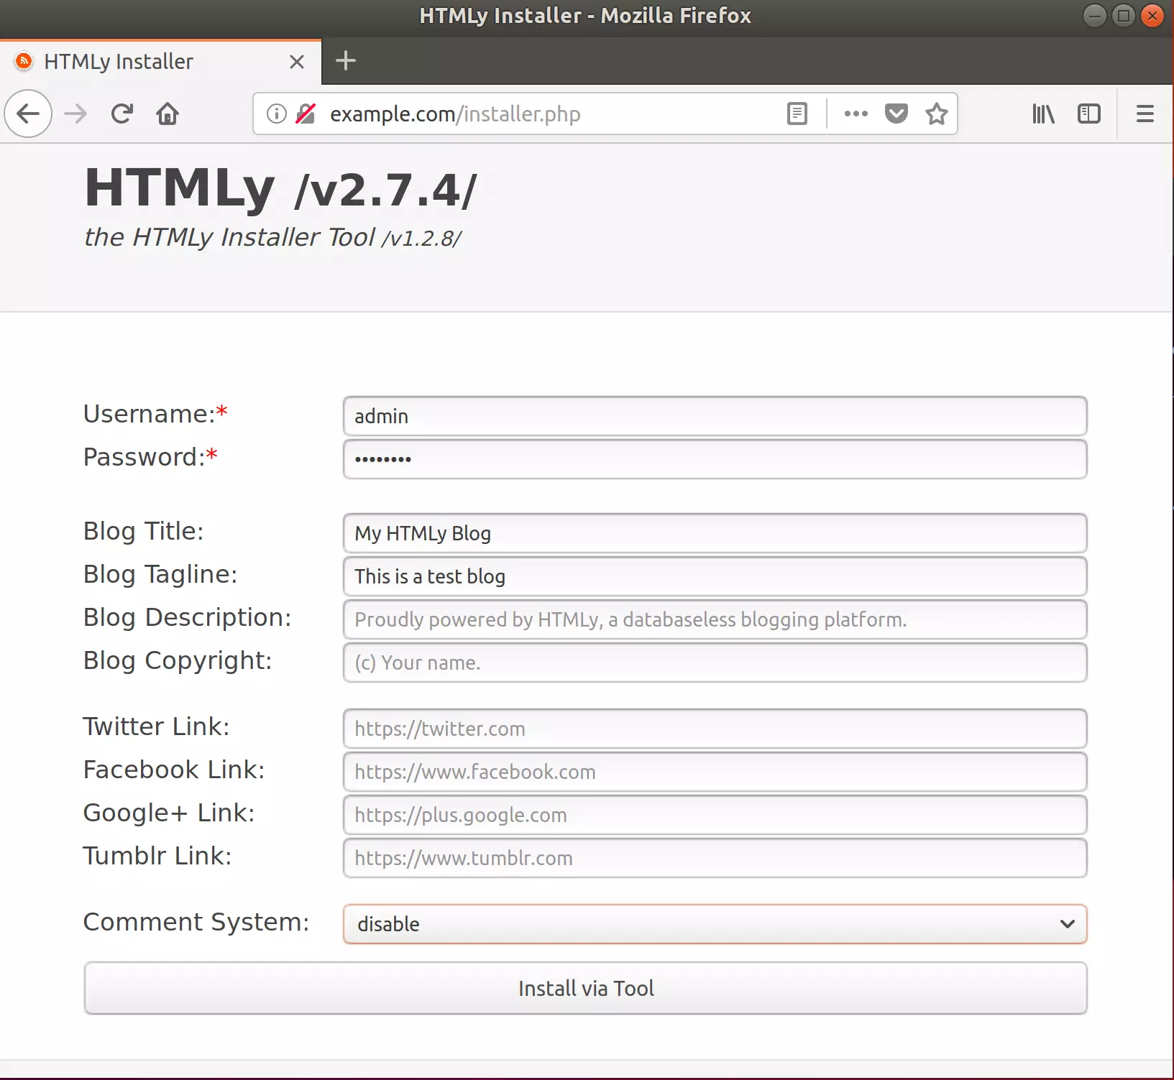This screenshot has width=1174, height=1080.
Task: Close the HTMLy Installer tab
Action: [x=296, y=62]
